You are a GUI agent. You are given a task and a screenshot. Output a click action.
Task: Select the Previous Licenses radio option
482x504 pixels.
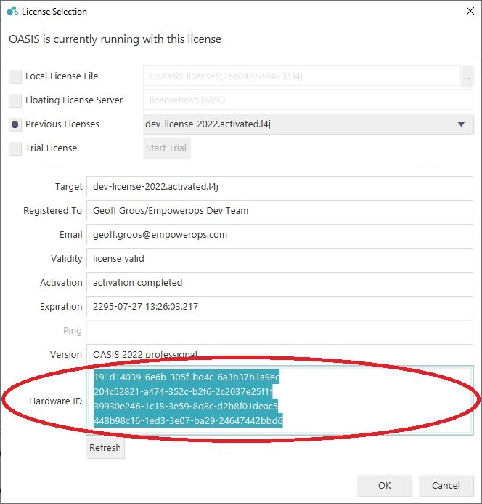pyautogui.click(x=15, y=124)
